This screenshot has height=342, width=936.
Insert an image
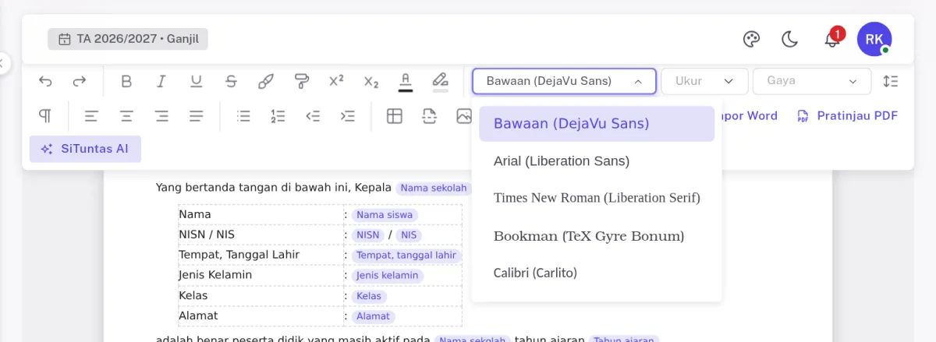[x=464, y=116]
